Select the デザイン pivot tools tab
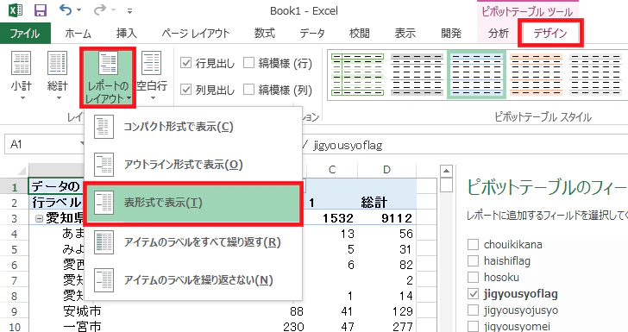This screenshot has height=332, width=628. [x=550, y=34]
